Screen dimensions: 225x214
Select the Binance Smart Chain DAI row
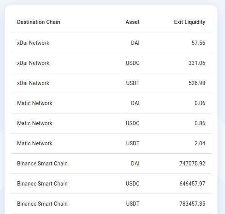(111, 164)
